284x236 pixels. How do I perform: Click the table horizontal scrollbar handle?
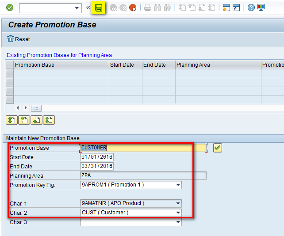click(x=36, y=108)
